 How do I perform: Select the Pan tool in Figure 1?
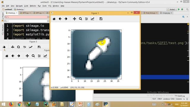[75, 19]
